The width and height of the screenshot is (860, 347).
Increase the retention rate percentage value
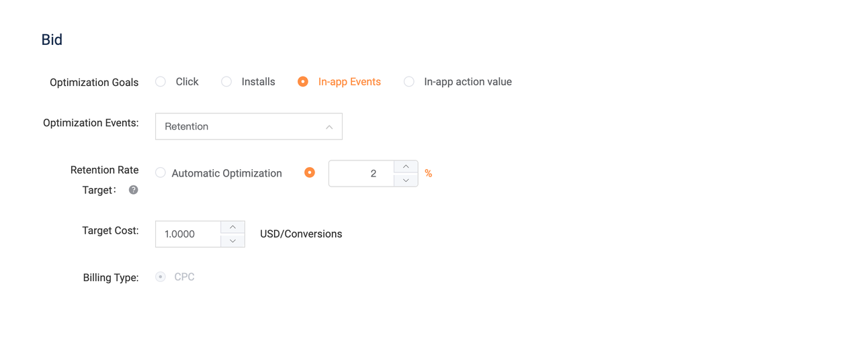pyautogui.click(x=406, y=166)
